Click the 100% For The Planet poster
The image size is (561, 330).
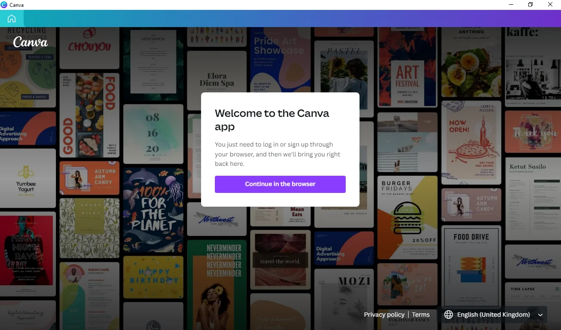(153, 210)
